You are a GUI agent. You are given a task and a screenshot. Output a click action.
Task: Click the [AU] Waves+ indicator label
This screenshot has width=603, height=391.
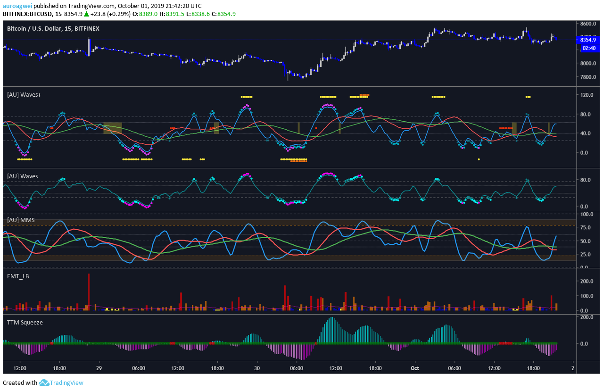tap(24, 94)
